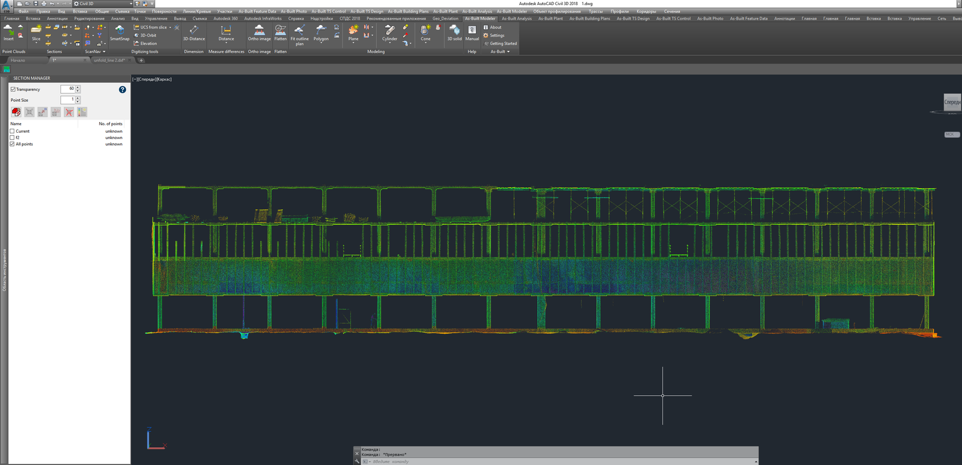Viewport: 962px width, 465px height.
Task: Switch to the Autodesk 360 ribbon tab
Action: coord(226,18)
